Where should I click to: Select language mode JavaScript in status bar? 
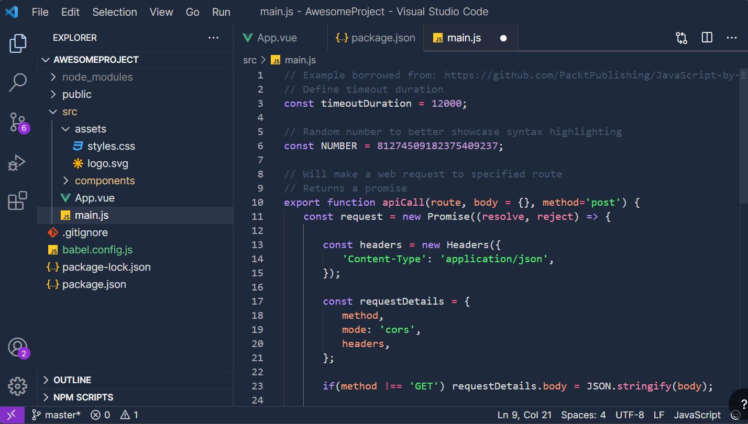697,415
